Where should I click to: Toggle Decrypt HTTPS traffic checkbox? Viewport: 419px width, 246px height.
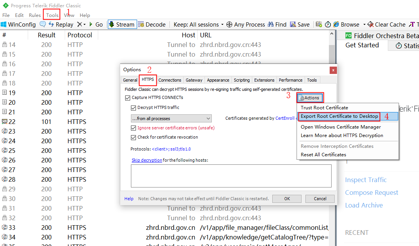pyautogui.click(x=133, y=108)
